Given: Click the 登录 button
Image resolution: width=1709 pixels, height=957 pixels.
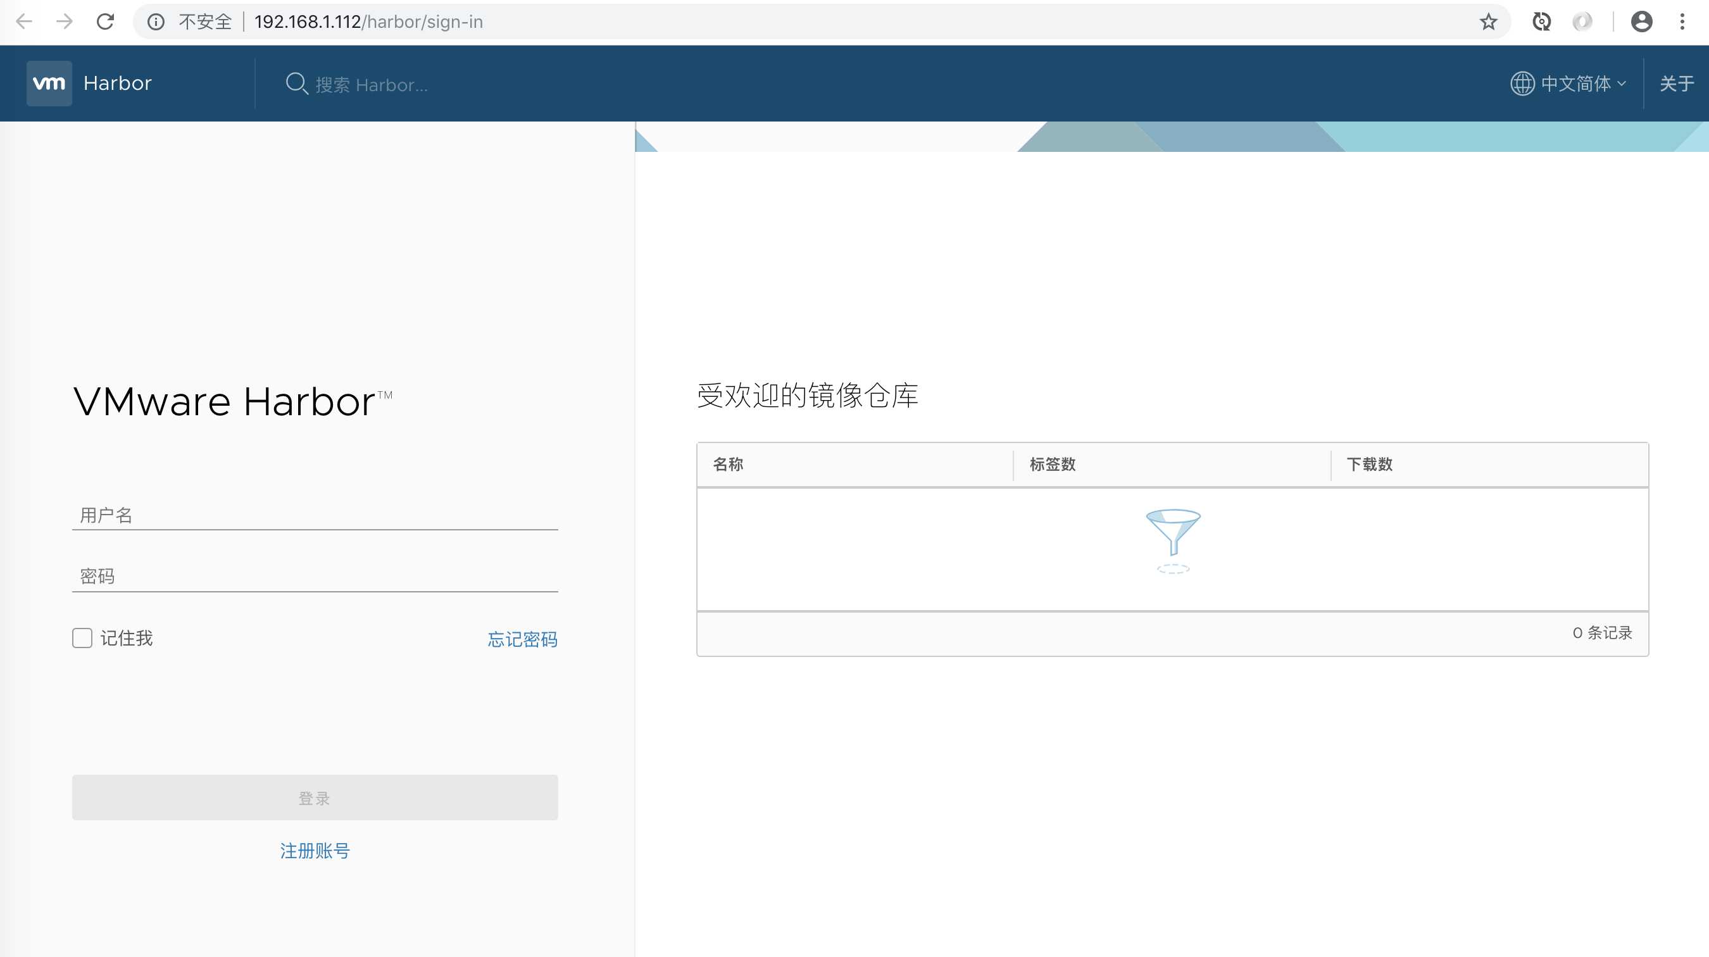Looking at the screenshot, I should coord(315,797).
